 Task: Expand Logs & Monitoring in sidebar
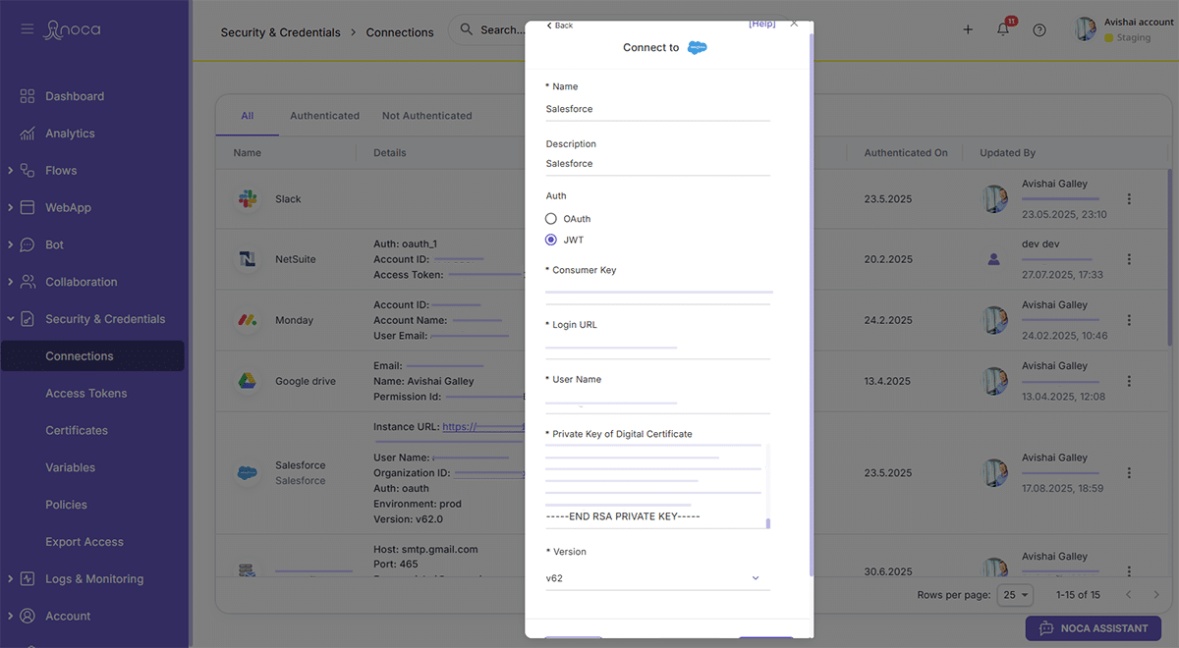coord(10,579)
